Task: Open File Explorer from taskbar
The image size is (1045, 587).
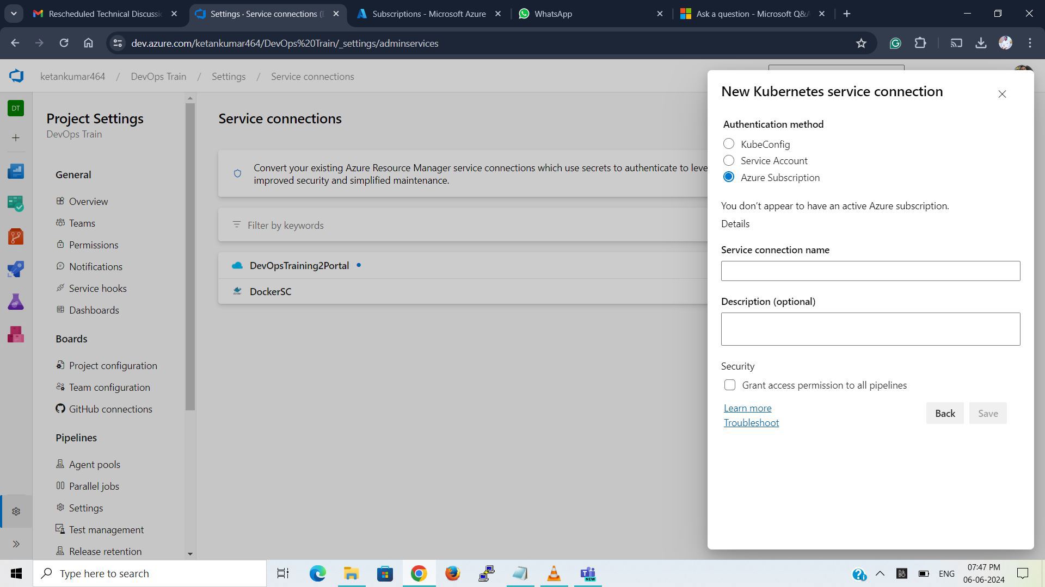Action: click(x=351, y=573)
